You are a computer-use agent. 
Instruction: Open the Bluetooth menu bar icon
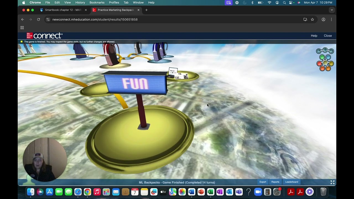252,2
